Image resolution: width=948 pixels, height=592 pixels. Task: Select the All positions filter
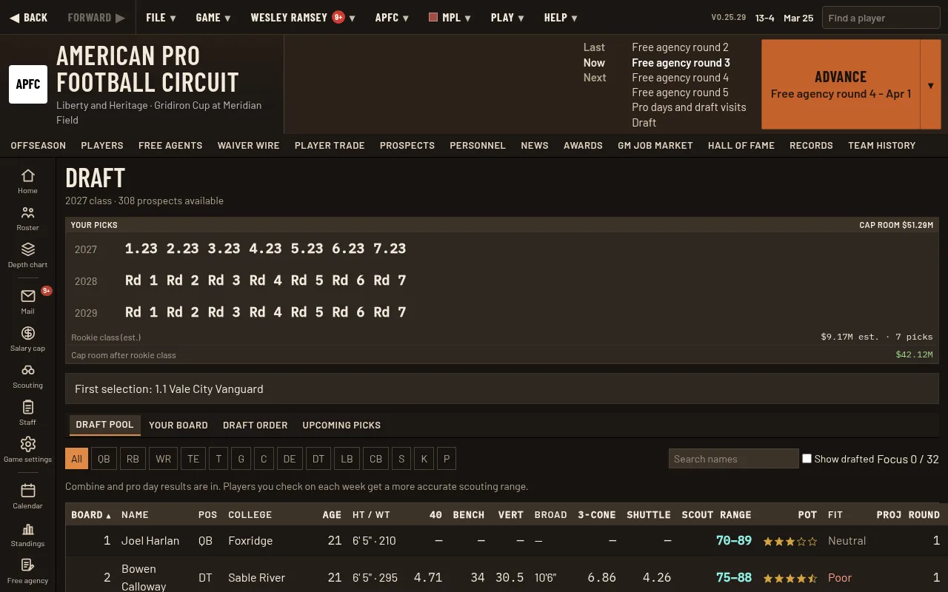[x=76, y=459]
